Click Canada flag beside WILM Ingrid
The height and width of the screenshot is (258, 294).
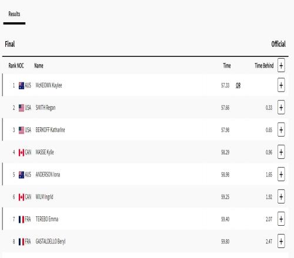[x=21, y=197]
